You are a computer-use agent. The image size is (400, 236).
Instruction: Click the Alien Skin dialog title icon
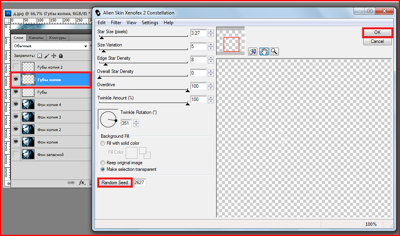pos(98,13)
